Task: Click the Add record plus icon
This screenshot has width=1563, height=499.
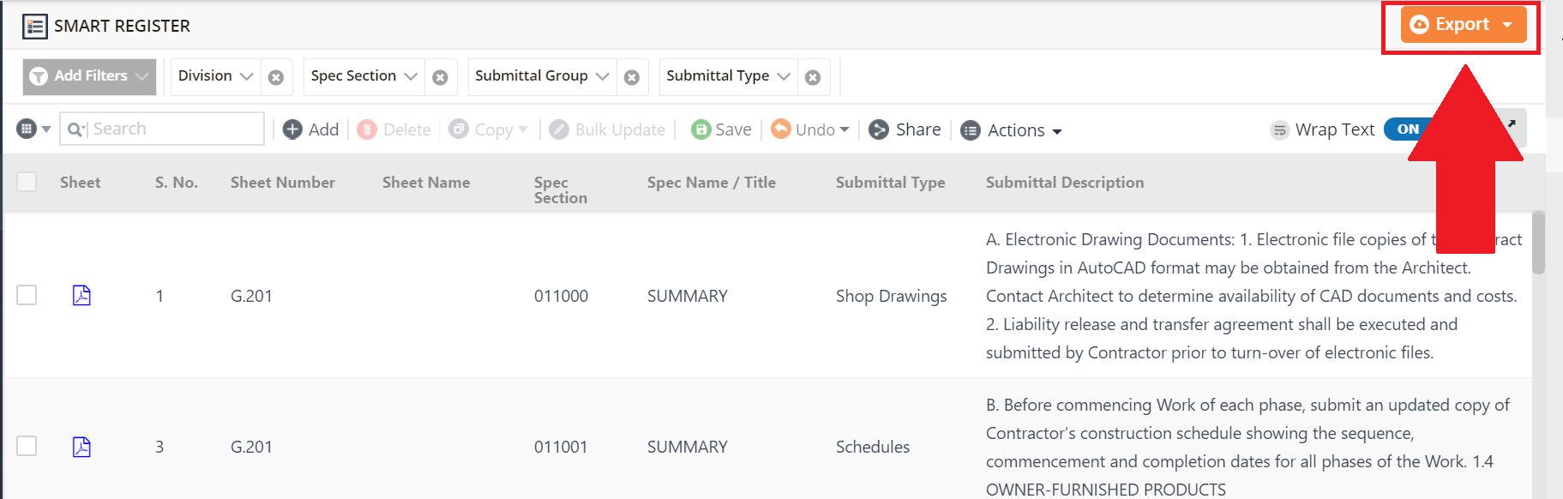Action: click(x=292, y=129)
